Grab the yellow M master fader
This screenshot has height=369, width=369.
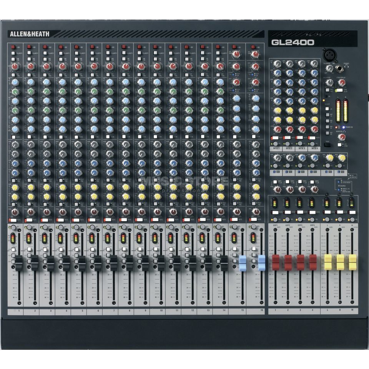[x=352, y=262]
